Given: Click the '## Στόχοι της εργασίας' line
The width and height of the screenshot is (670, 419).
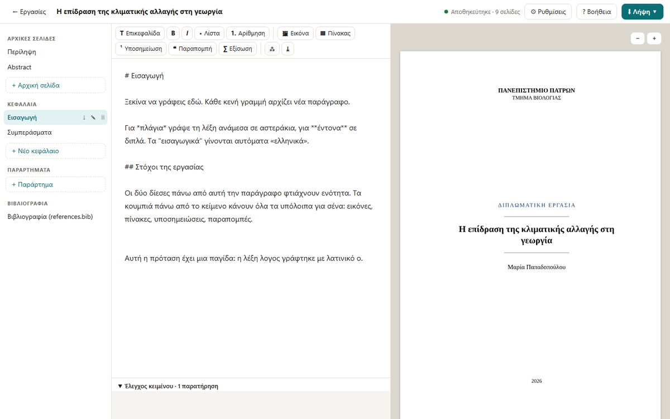Looking at the screenshot, I should click(164, 167).
